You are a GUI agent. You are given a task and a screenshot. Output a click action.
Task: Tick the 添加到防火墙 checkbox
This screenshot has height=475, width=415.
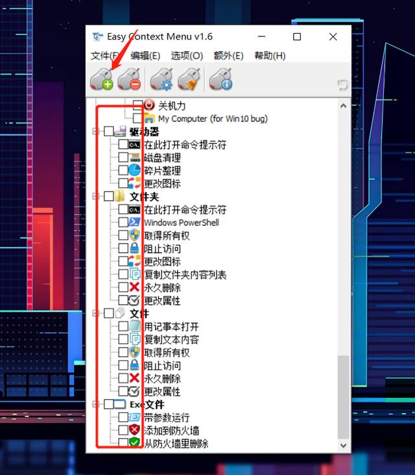[123, 430]
